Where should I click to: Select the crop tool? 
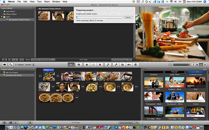[123, 65]
